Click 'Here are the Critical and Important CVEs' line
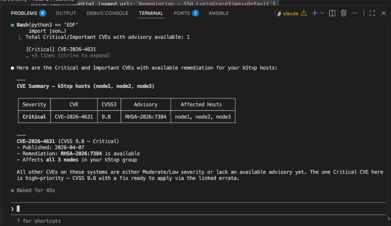The width and height of the screenshot is (391, 226). coord(147,68)
